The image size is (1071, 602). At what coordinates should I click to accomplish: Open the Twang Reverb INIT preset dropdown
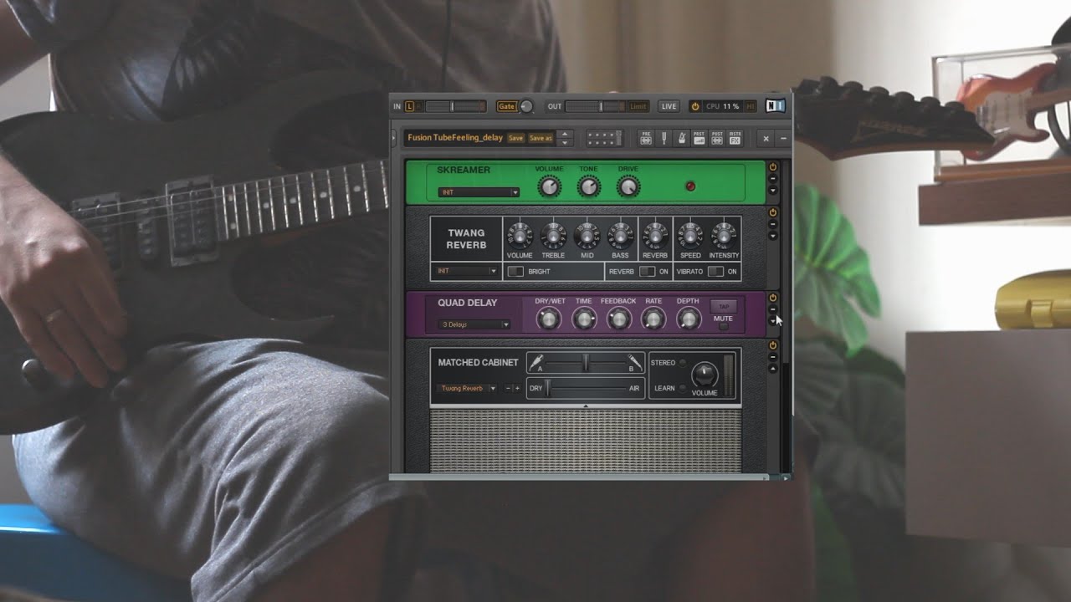[x=466, y=271]
